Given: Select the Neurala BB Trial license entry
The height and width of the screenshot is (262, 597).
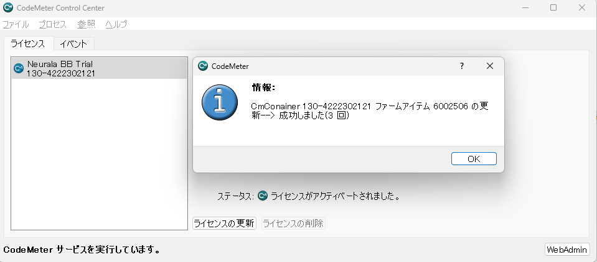Looking at the screenshot, I should [100, 68].
